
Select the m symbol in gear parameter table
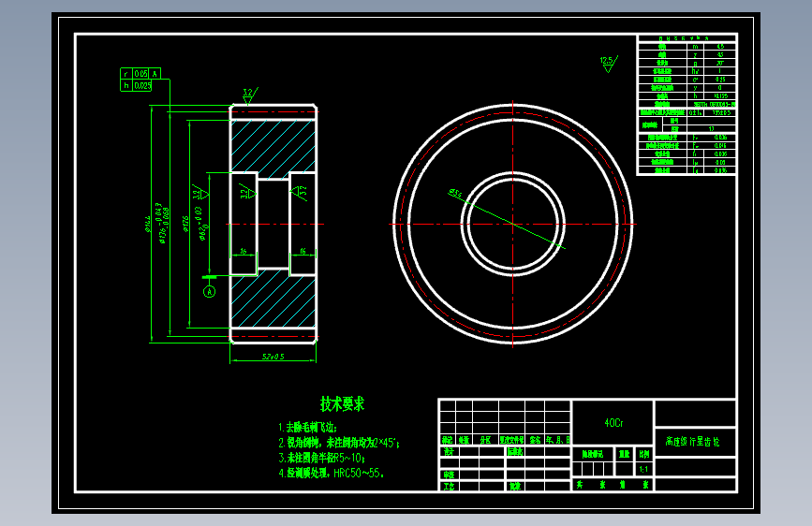point(695,47)
